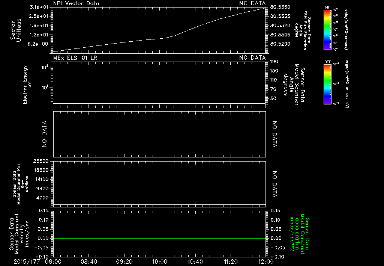The width and height of the screenshot is (384, 266).
Task: Click the '2015/177' date label
Action: click(27, 261)
